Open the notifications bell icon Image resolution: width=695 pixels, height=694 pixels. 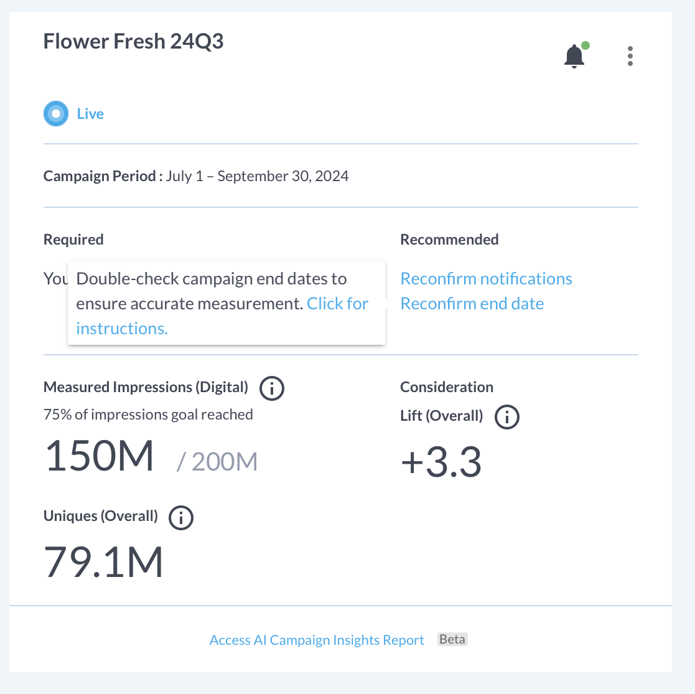point(574,56)
